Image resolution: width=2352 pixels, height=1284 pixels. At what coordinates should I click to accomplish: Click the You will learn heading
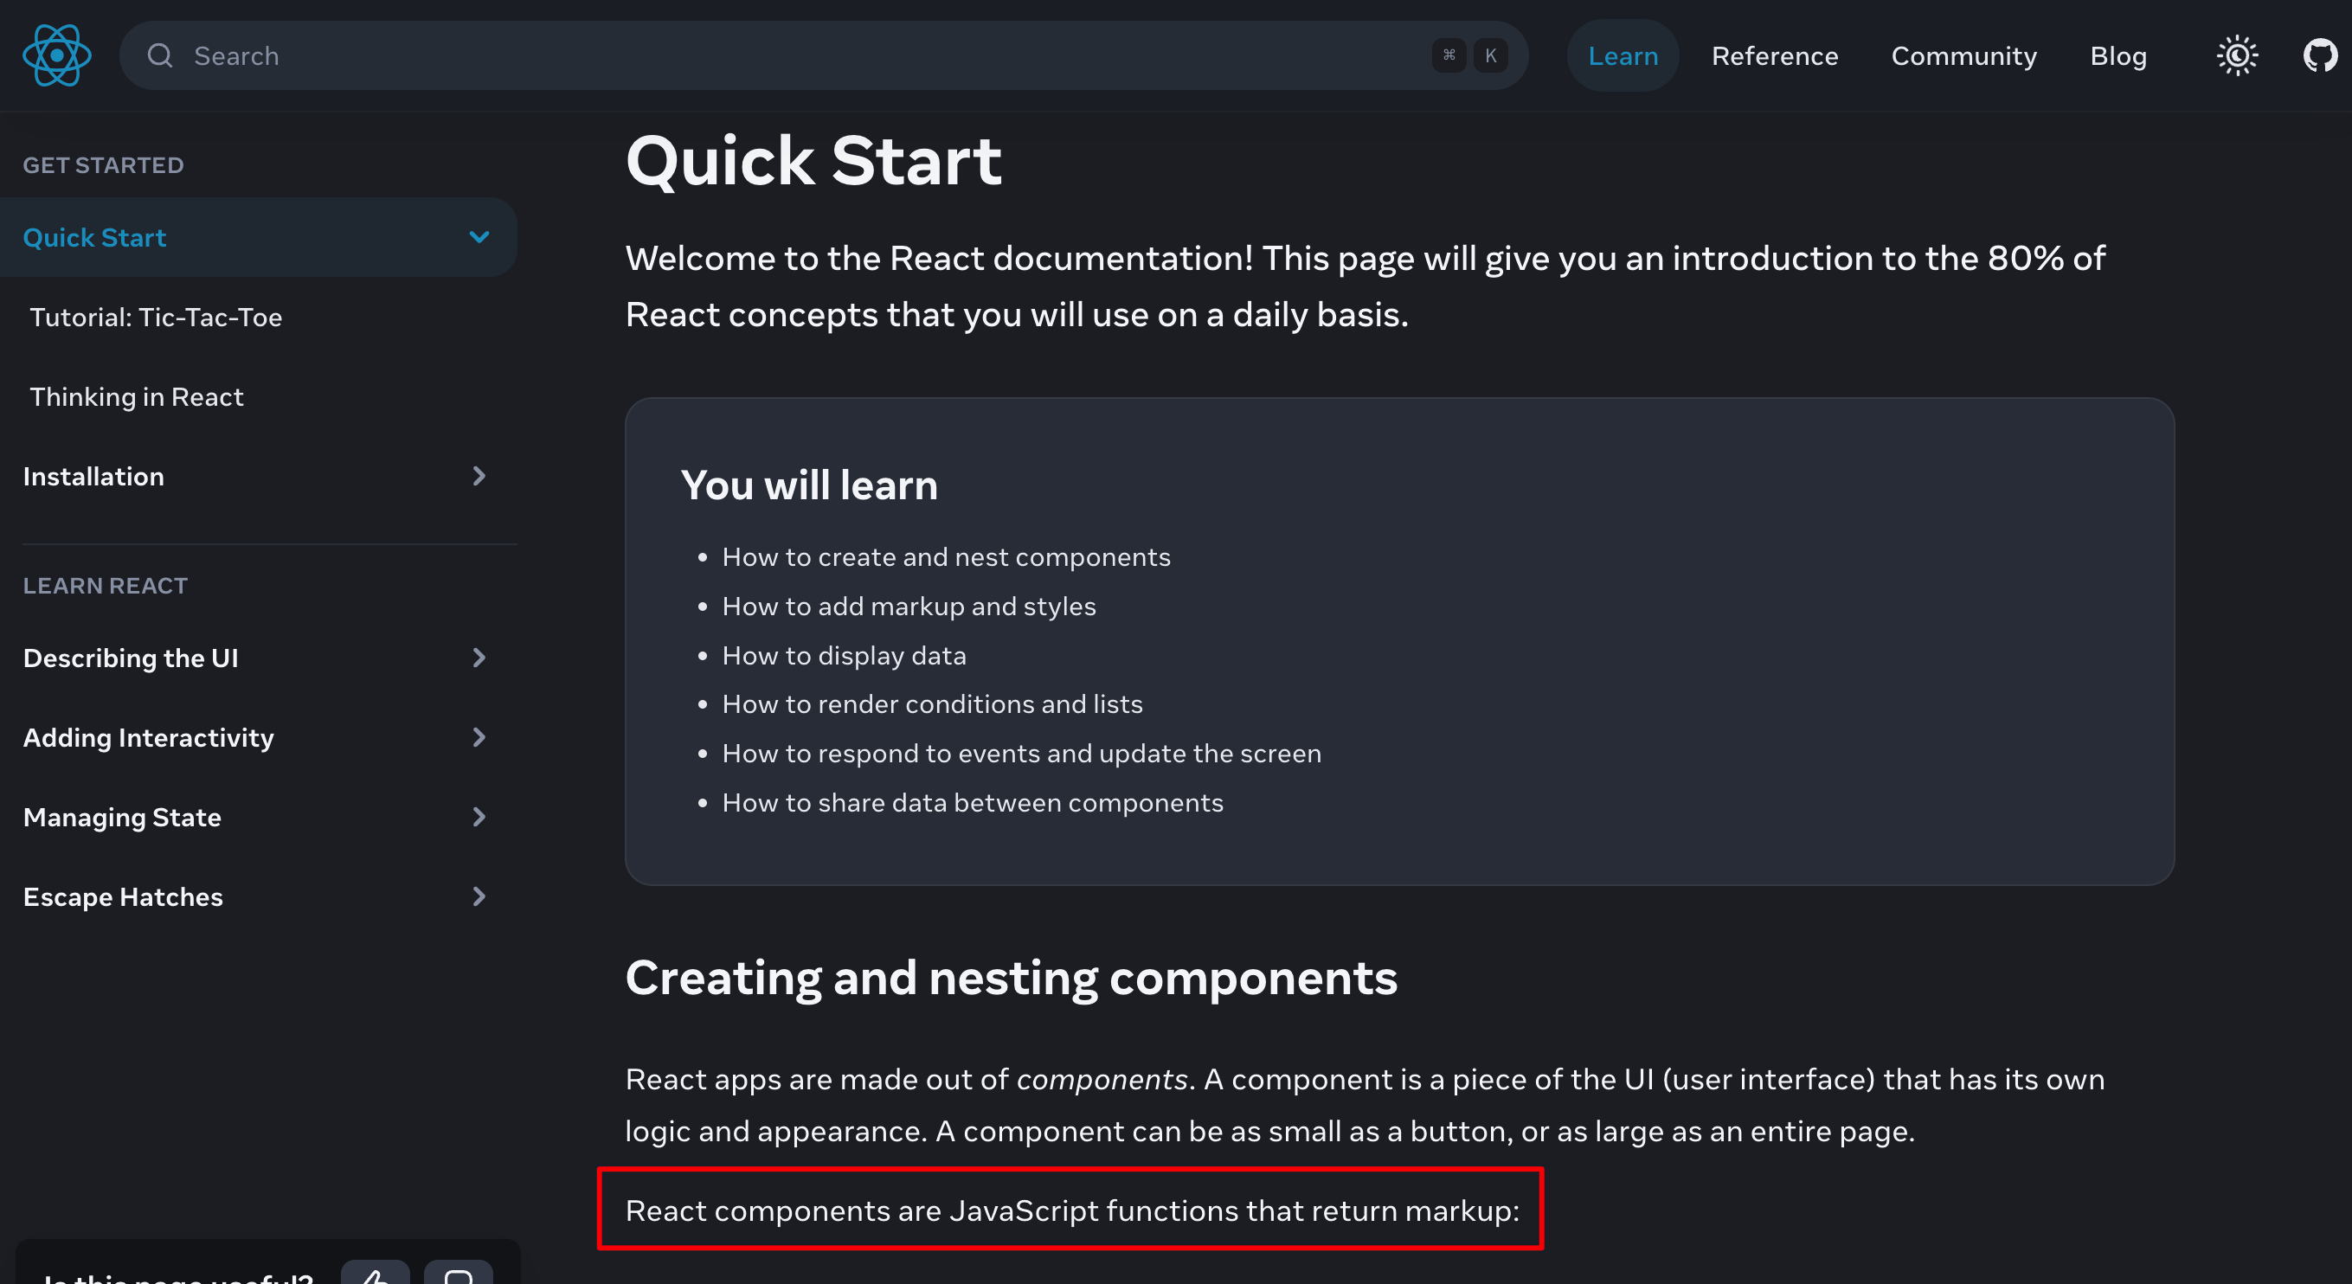(810, 485)
